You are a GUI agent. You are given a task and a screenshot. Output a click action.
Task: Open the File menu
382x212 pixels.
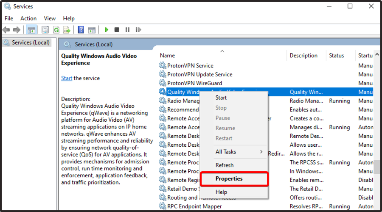pyautogui.click(x=9, y=19)
